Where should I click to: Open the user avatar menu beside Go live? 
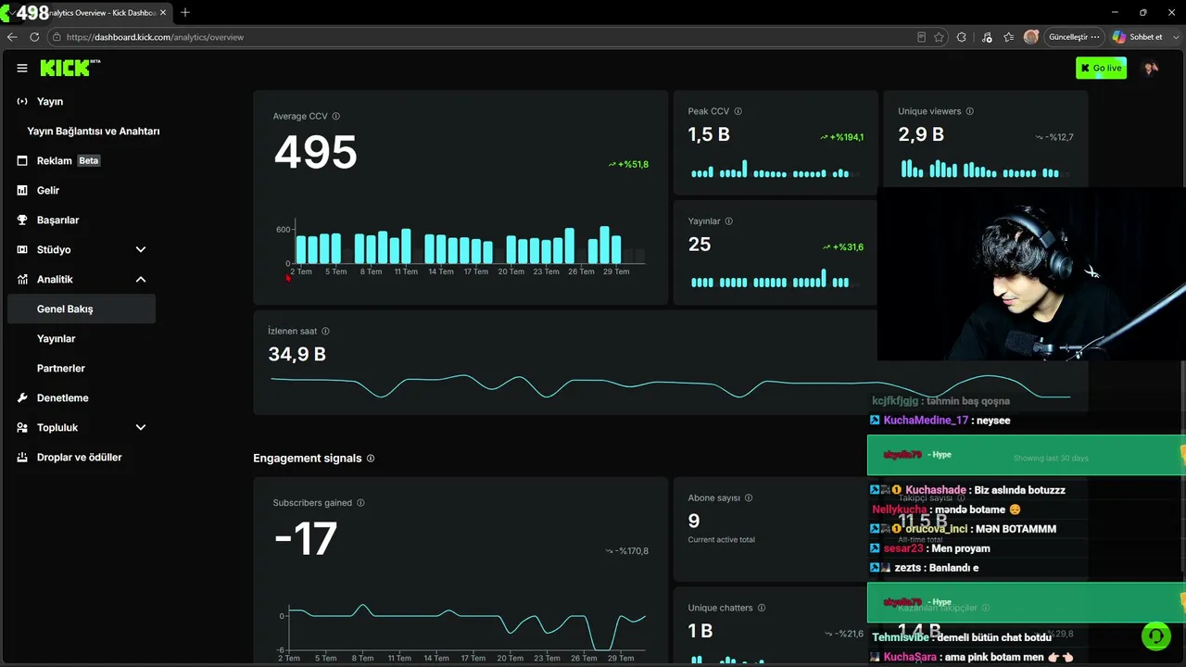(1151, 68)
